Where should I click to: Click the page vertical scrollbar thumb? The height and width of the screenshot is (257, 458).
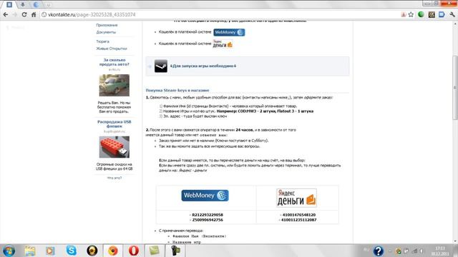(455, 87)
